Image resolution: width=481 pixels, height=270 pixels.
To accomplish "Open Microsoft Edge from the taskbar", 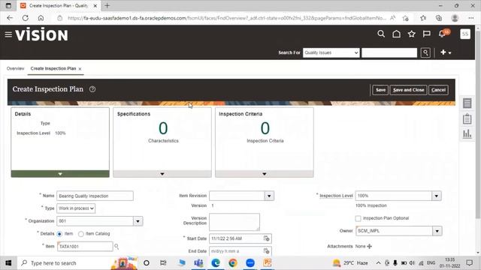I will [216, 263].
